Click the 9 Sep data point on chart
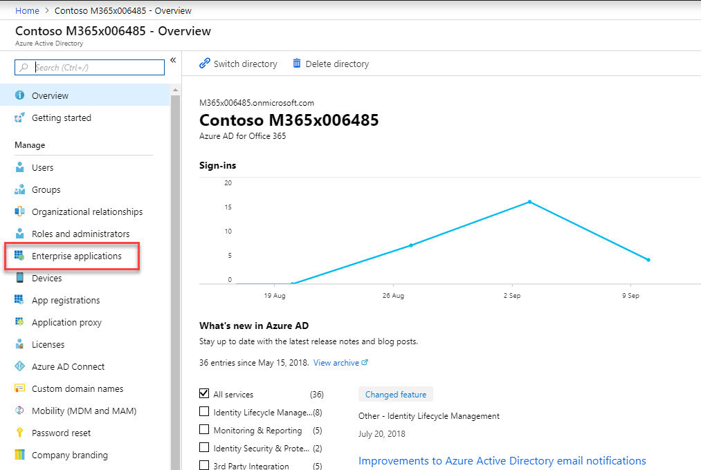 648,260
